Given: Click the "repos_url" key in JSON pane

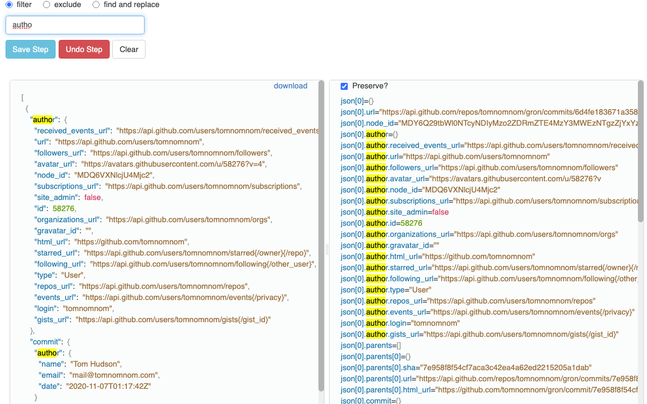Looking at the screenshot, I should click(x=55, y=286).
